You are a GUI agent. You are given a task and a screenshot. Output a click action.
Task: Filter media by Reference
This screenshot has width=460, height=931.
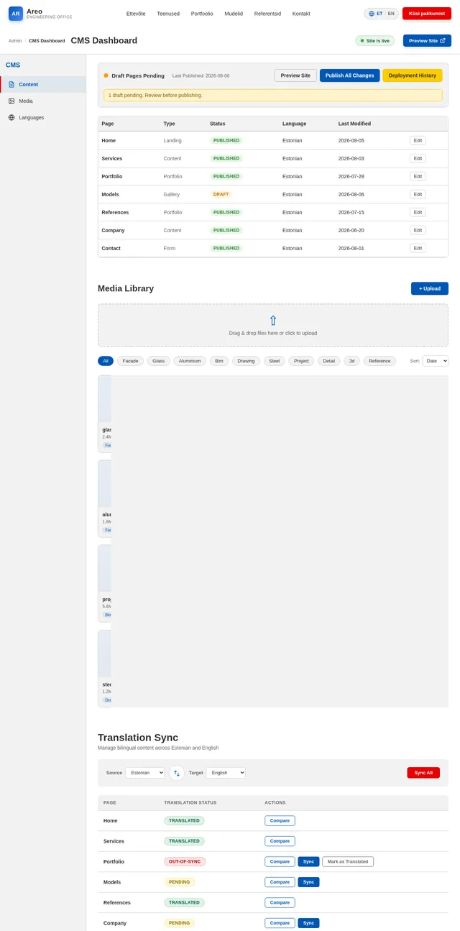click(379, 361)
